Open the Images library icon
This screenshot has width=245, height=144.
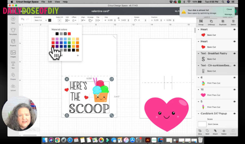click(x=13, y=54)
